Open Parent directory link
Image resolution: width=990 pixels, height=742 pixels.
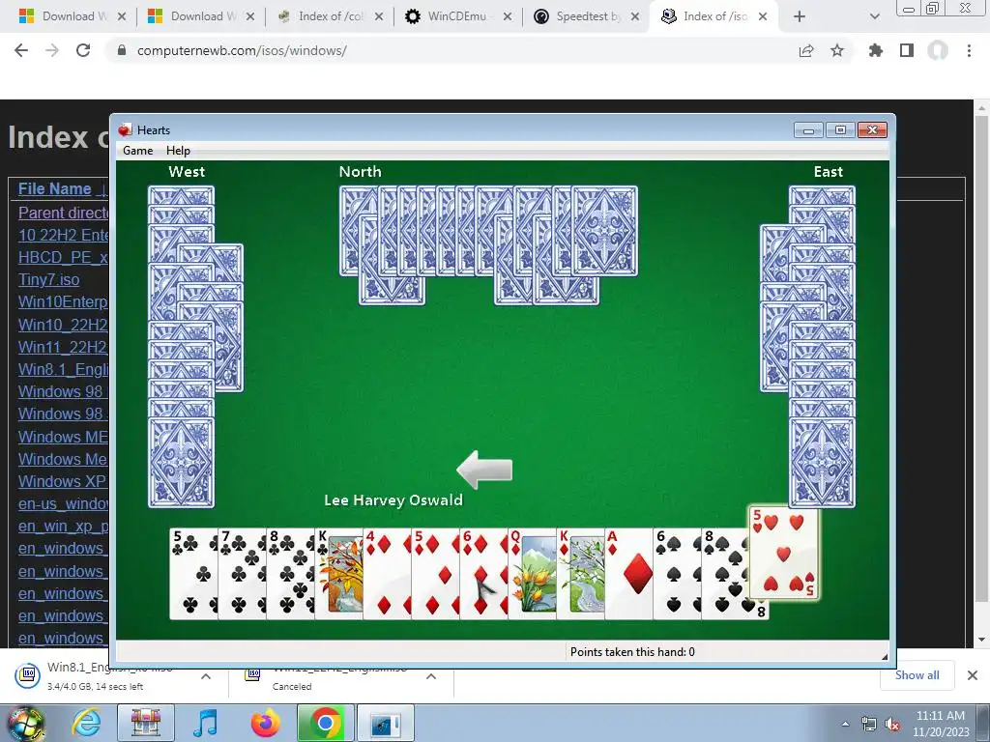pos(64,213)
